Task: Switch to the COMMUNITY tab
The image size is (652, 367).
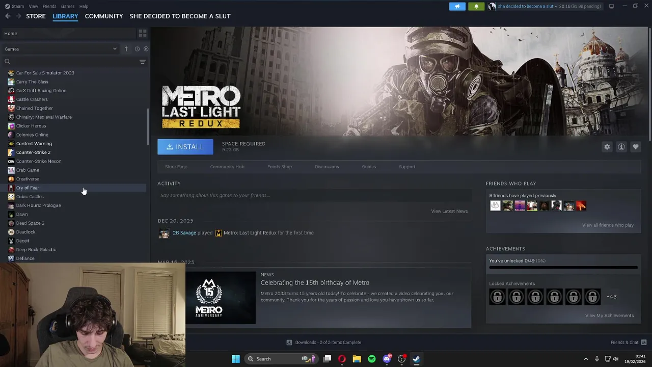Action: [104, 16]
